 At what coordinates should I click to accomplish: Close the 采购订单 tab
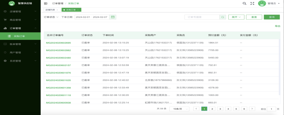click(x=78, y=10)
